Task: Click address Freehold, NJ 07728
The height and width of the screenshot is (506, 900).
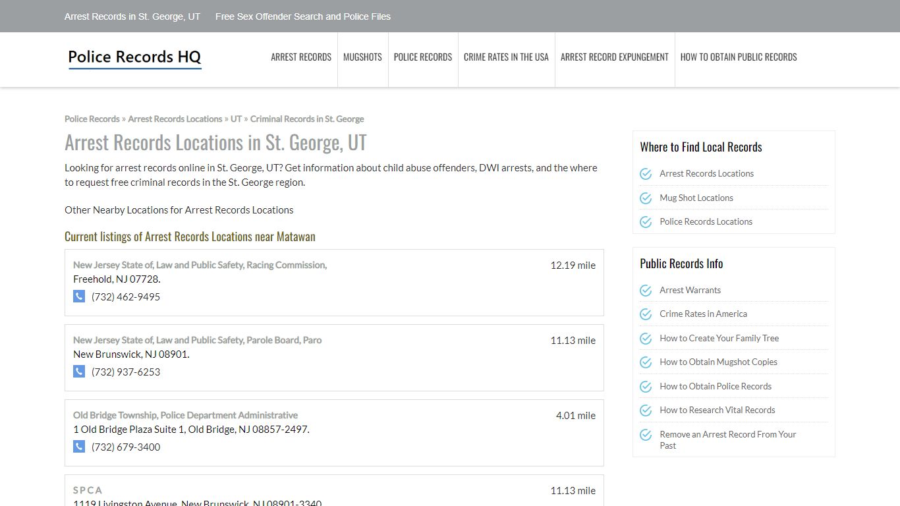Action: pyautogui.click(x=117, y=279)
